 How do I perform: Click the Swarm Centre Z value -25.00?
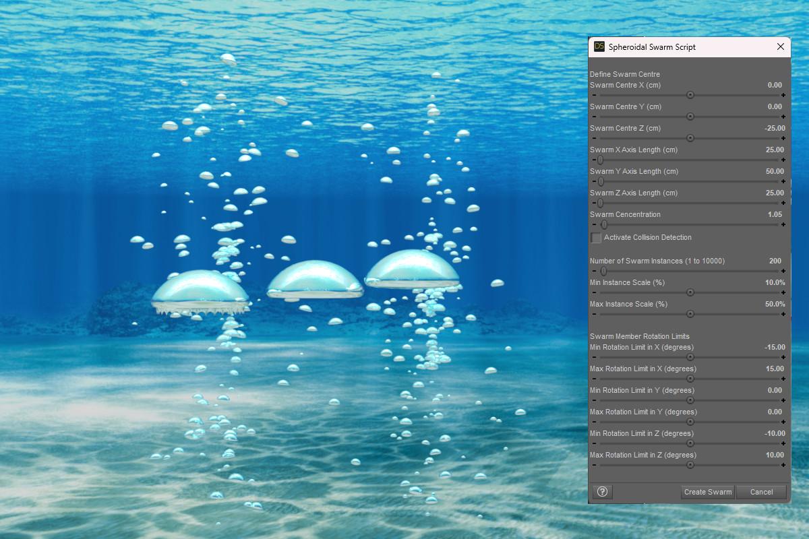point(775,128)
